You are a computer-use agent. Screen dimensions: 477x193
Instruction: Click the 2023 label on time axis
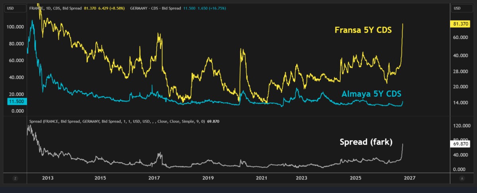[x=301, y=179]
